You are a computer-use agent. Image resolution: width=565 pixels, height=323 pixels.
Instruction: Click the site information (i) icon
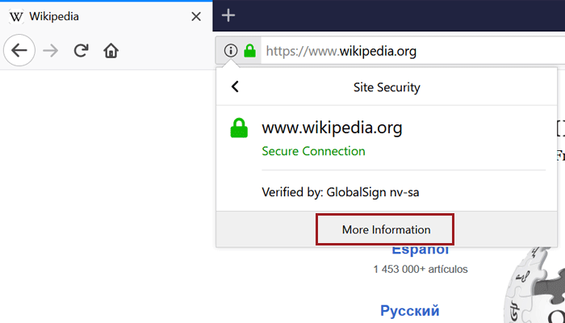pos(230,51)
